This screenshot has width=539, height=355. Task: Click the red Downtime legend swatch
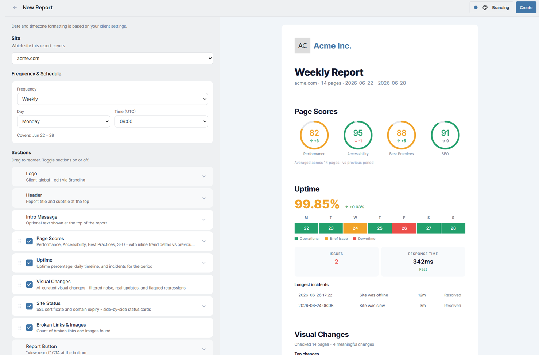[354, 239]
